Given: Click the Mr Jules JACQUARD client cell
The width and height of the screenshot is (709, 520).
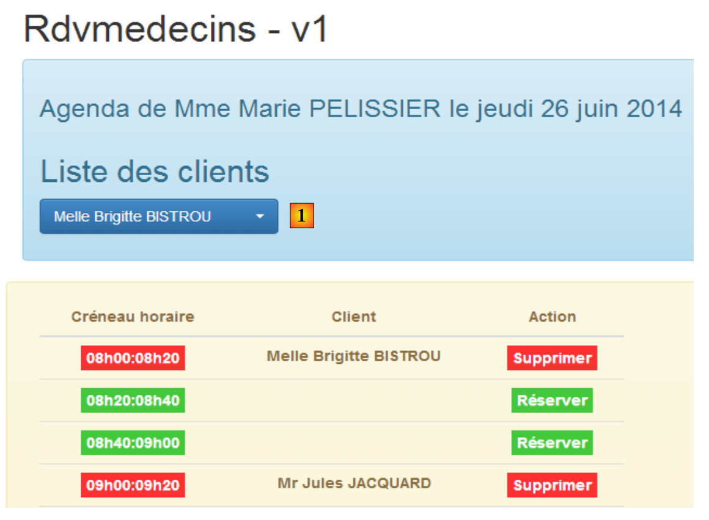Looking at the screenshot, I should [354, 483].
